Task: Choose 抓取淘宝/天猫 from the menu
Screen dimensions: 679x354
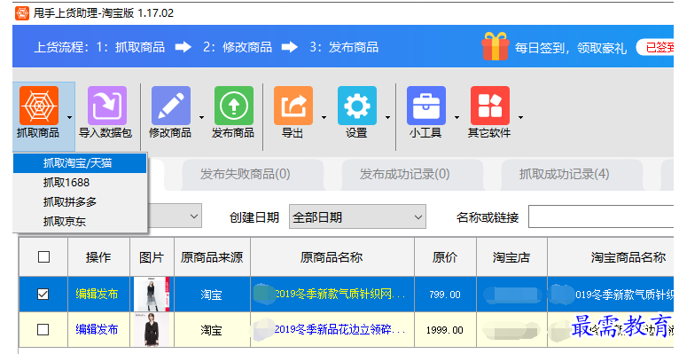Action: pyautogui.click(x=80, y=163)
